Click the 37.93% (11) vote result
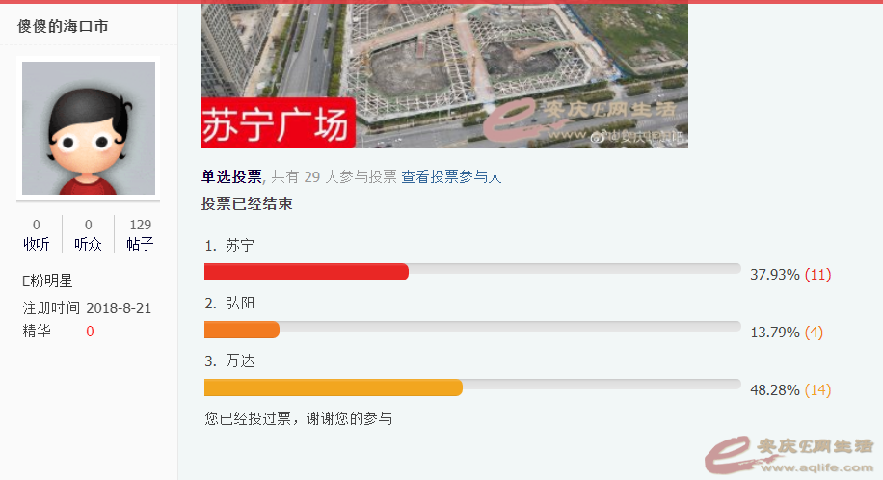This screenshot has height=480, width=883. [x=790, y=275]
